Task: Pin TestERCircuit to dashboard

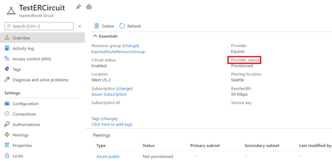Action: tap(78, 7)
